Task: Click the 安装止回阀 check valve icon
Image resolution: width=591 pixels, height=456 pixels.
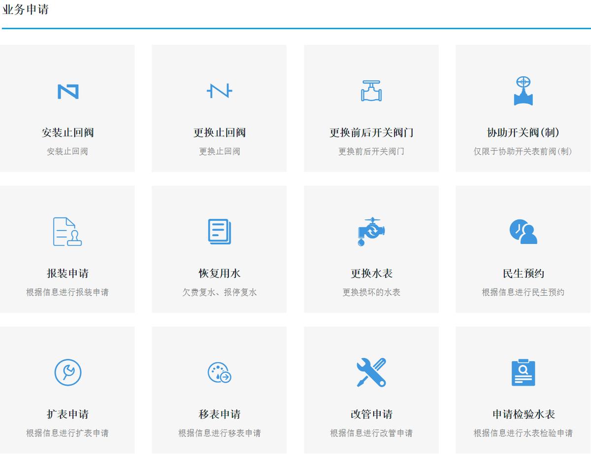Action: point(68,91)
